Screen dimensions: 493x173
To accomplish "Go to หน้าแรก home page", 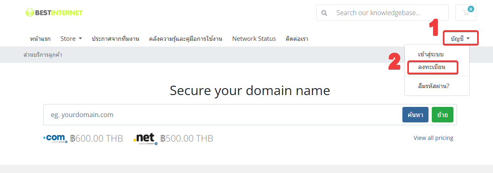I will (x=40, y=39).
